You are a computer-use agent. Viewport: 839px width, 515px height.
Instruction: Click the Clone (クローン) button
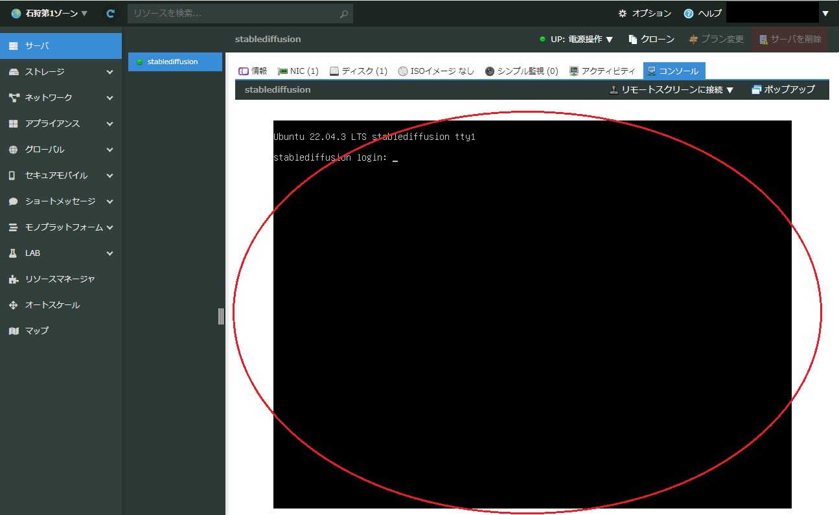click(x=651, y=40)
